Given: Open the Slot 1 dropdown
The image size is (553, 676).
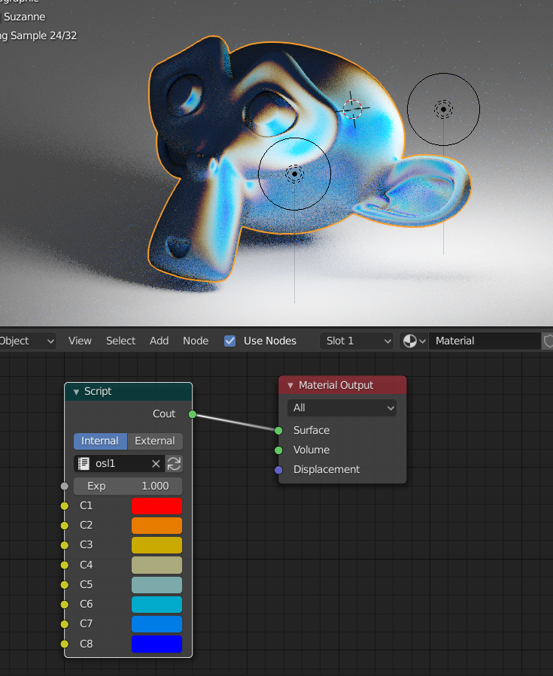Looking at the screenshot, I should [x=357, y=341].
